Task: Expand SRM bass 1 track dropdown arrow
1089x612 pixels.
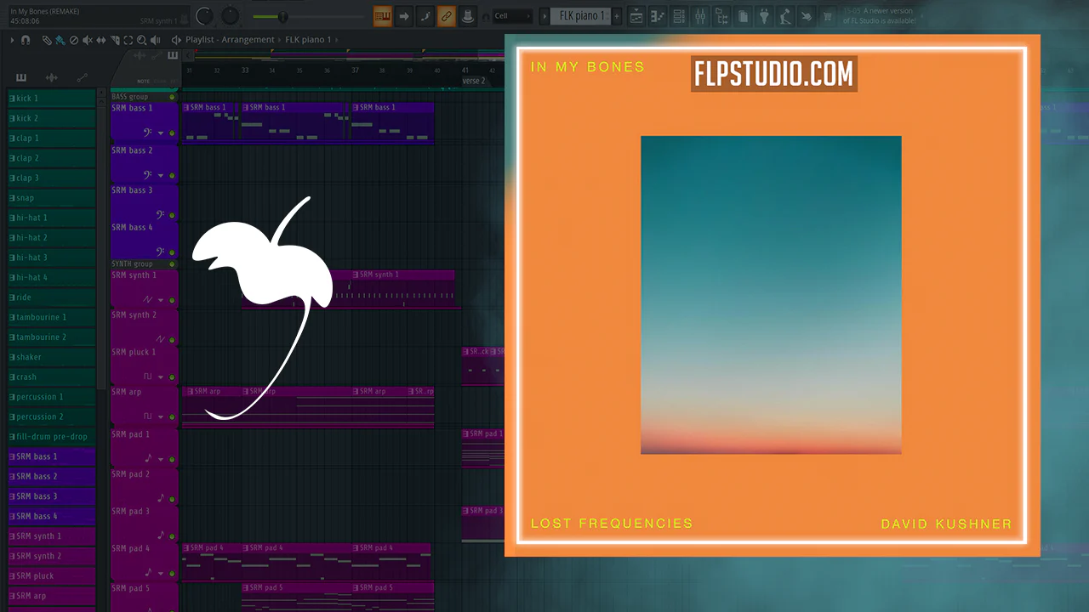Action: pos(161,133)
